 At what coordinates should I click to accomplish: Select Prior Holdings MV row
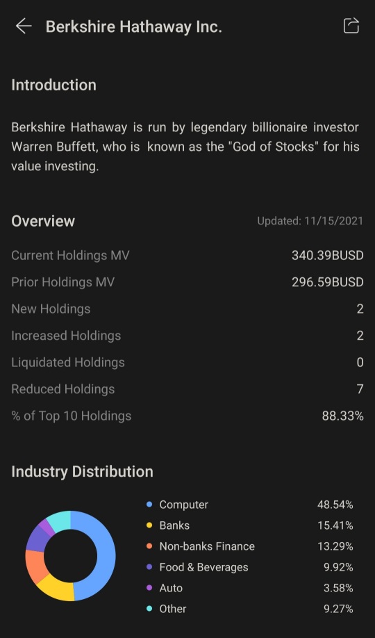(187, 282)
